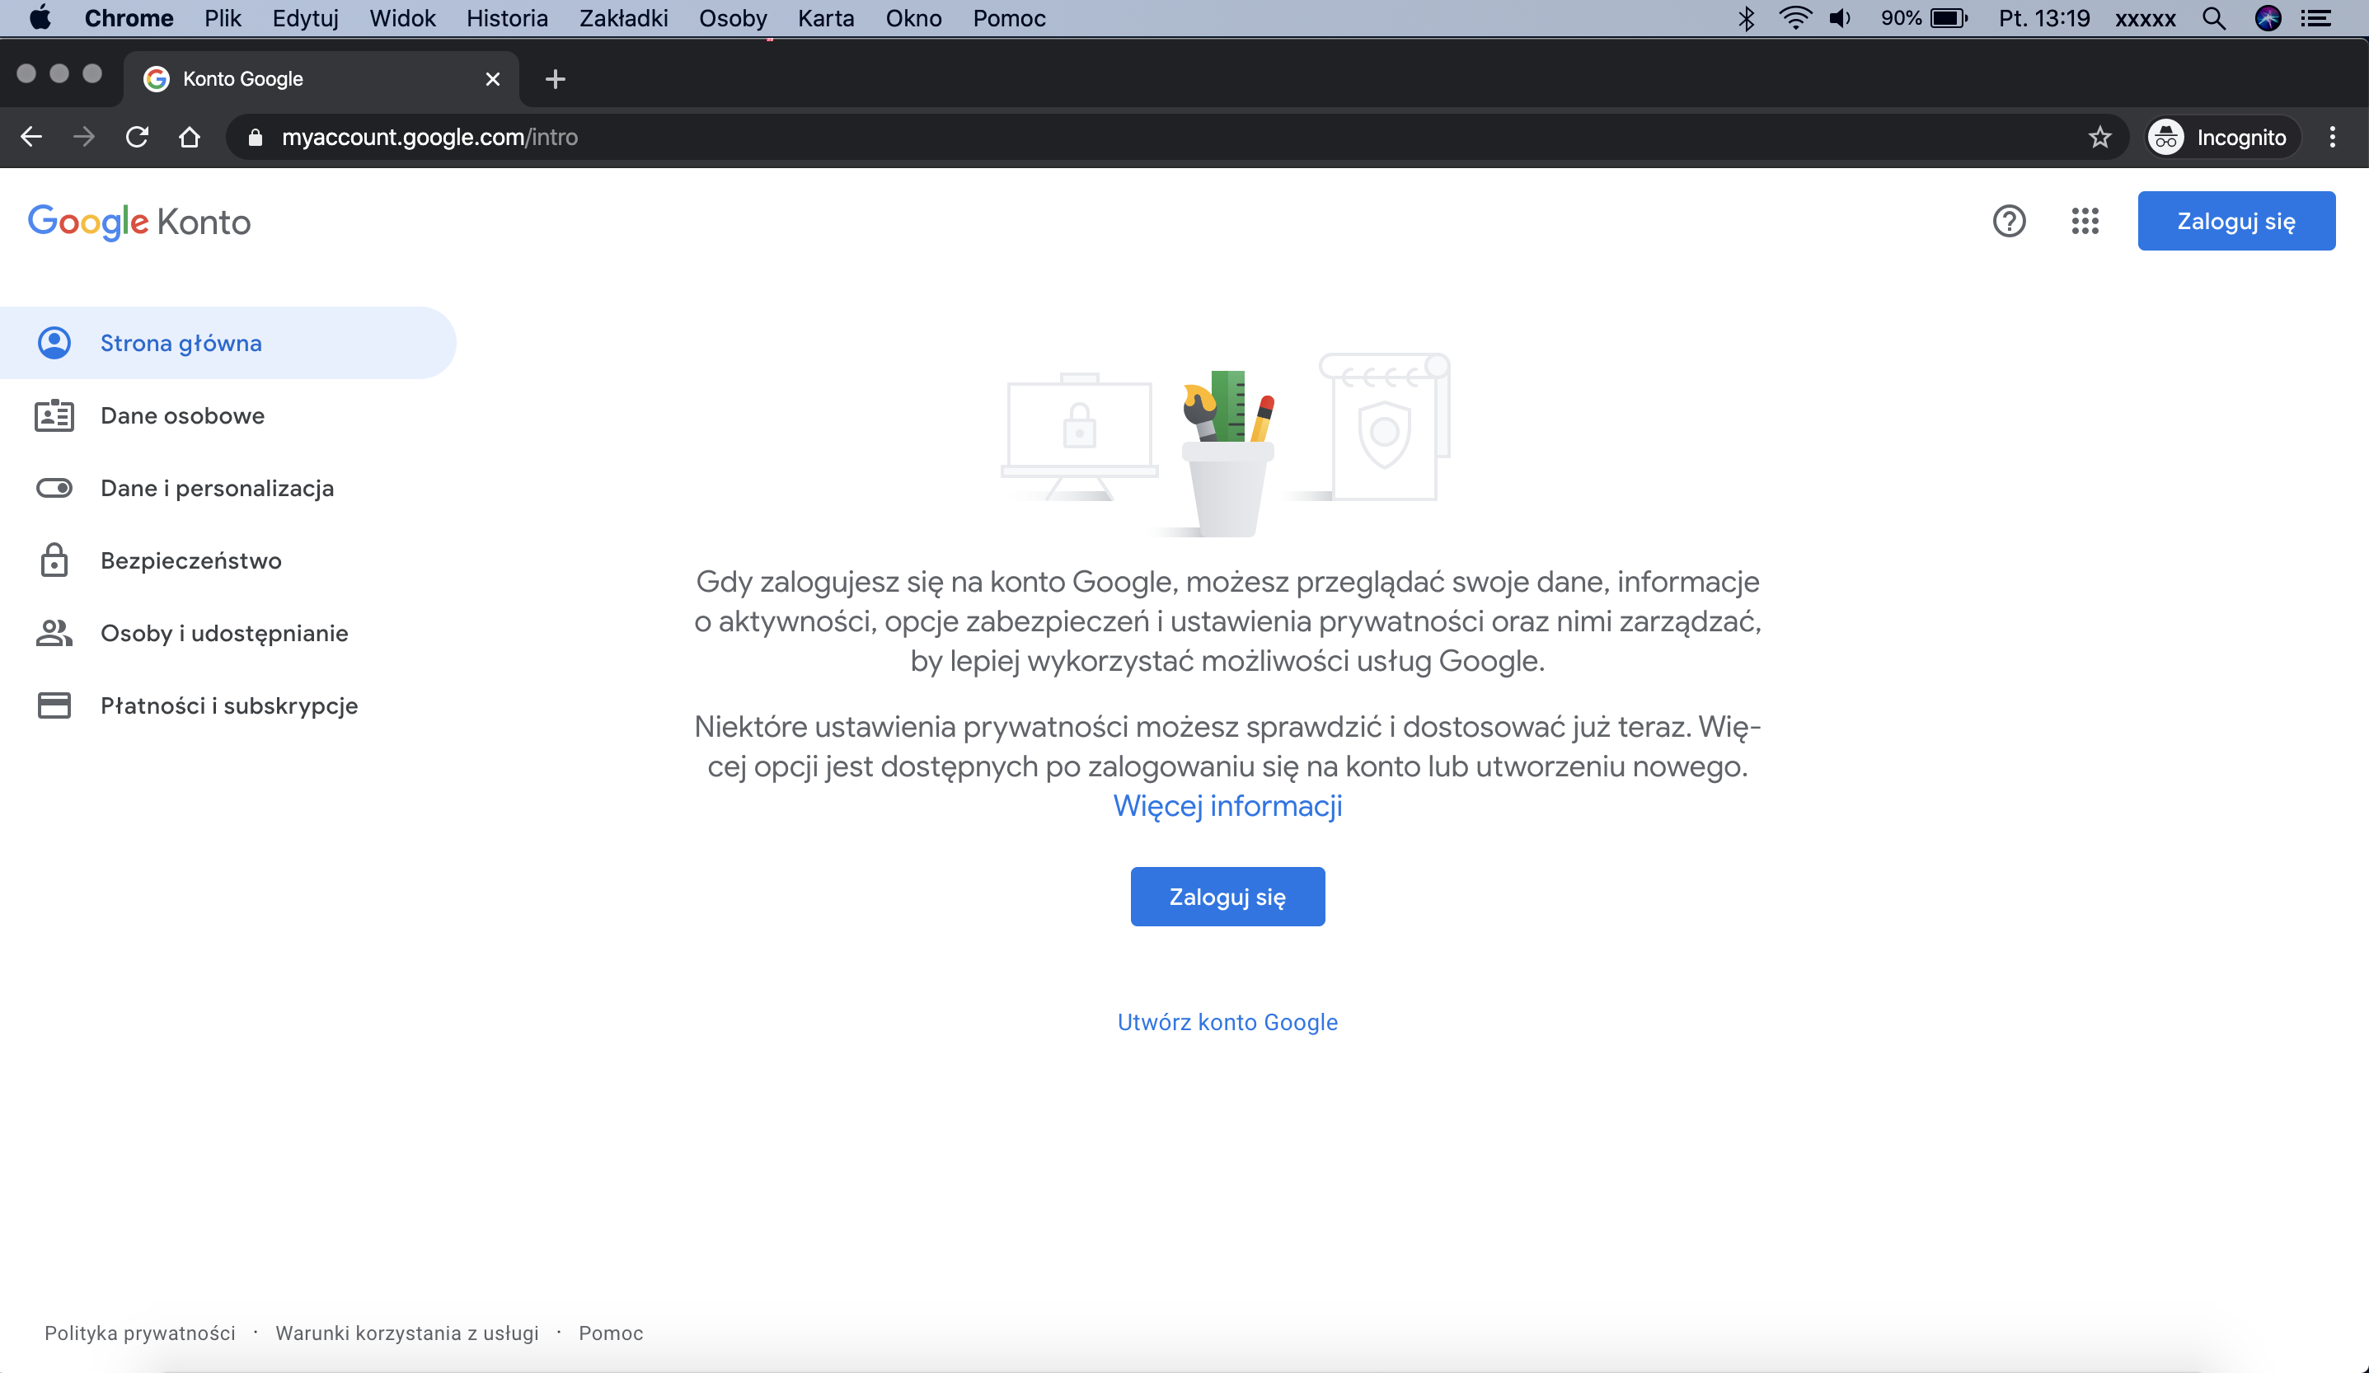Click the volume speaker icon
This screenshot has height=1373, width=2369.
(x=1841, y=18)
